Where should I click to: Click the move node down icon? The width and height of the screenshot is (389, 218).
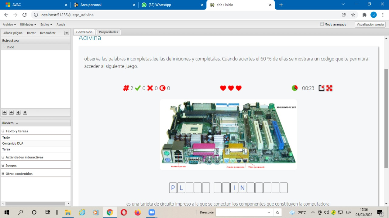(25, 112)
